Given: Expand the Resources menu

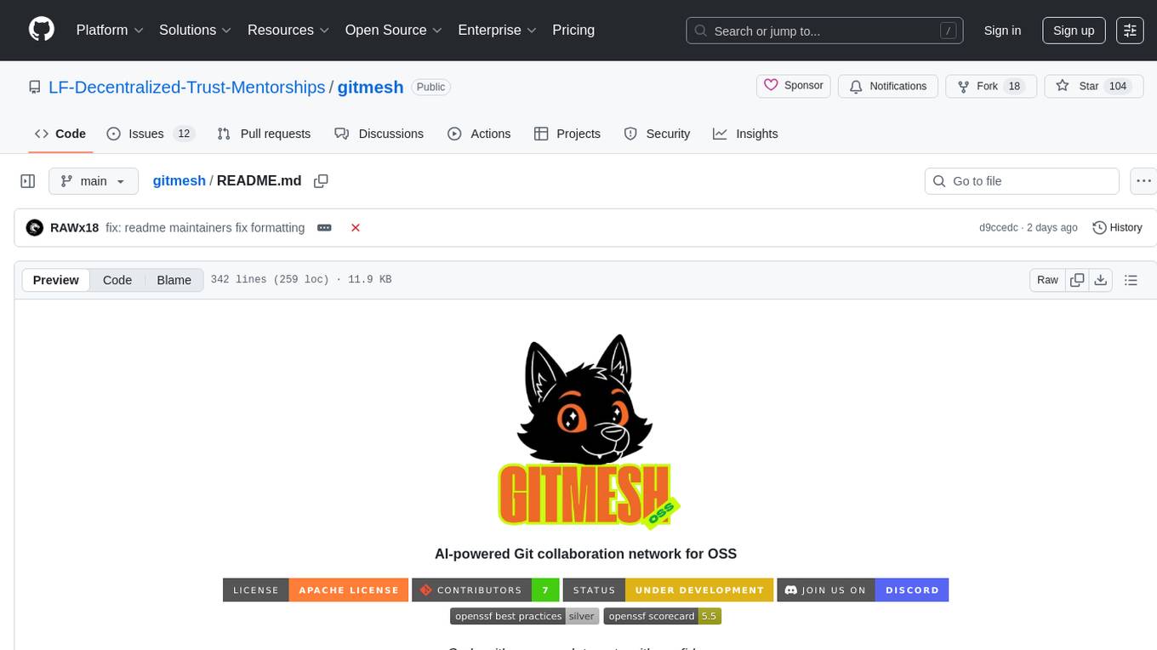Looking at the screenshot, I should 288,30.
